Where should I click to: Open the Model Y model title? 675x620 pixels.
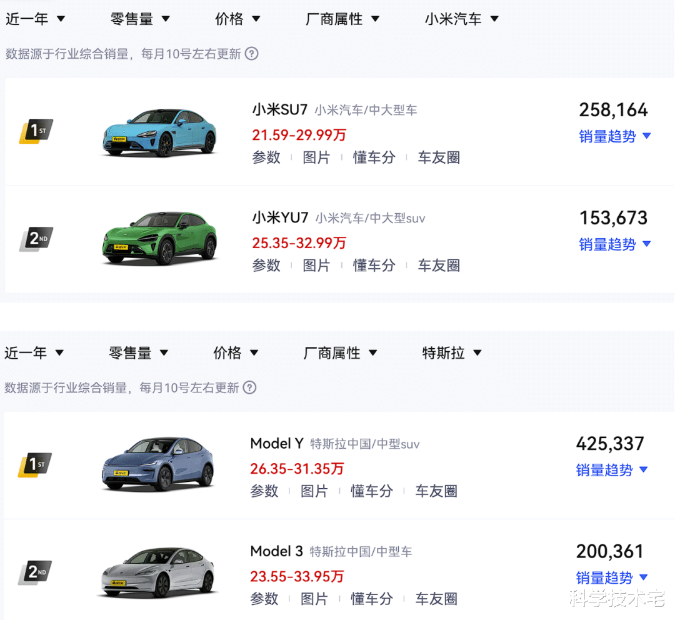coord(277,444)
